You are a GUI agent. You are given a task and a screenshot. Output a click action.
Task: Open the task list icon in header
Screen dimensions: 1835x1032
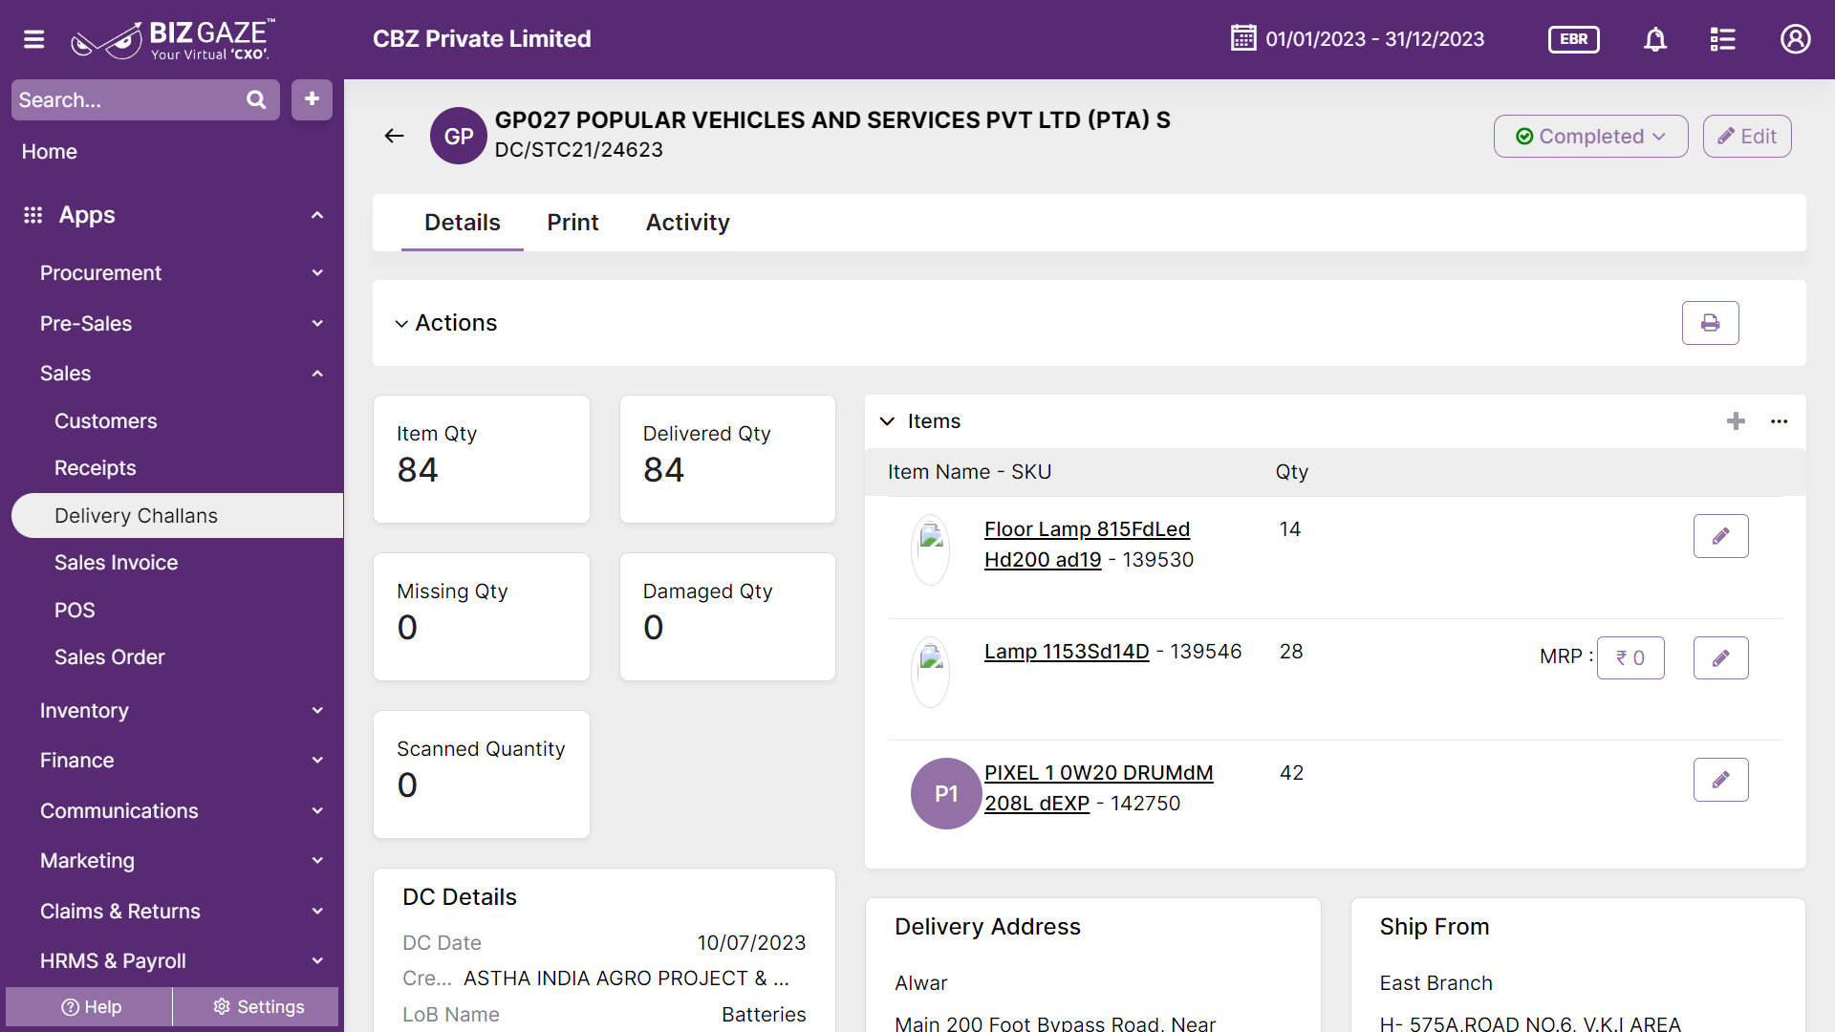click(1722, 39)
